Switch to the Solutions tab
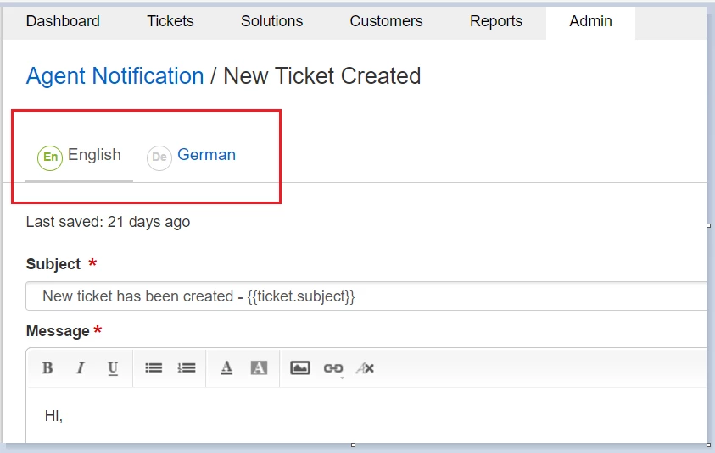This screenshot has height=453, width=715. coord(271,21)
